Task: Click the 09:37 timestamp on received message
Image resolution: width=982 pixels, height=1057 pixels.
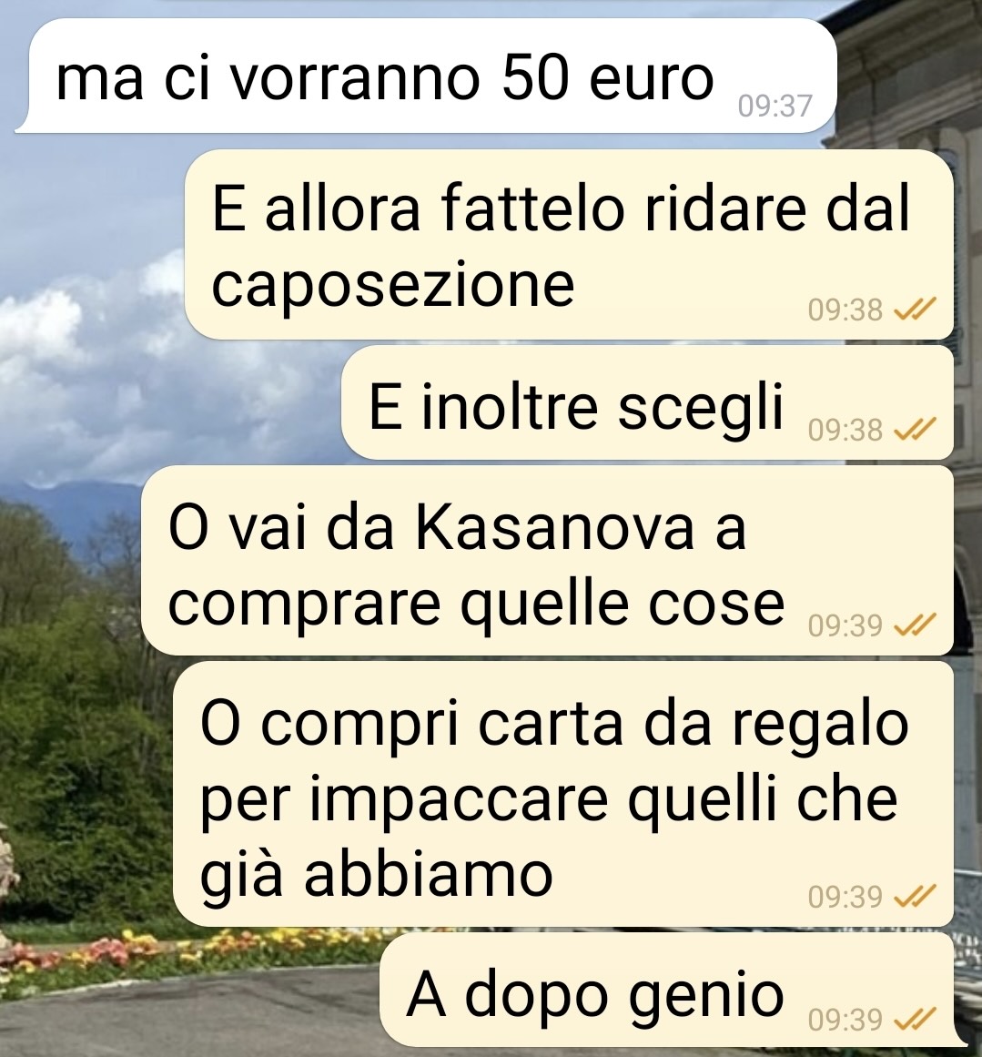Action: (775, 106)
